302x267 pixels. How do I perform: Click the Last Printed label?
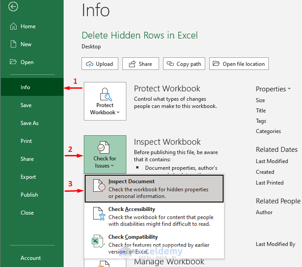(x=270, y=183)
